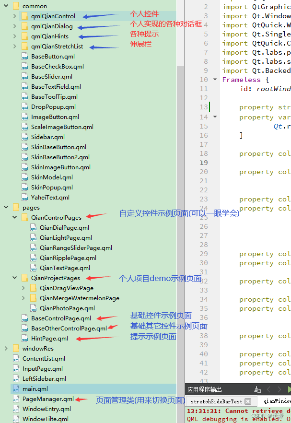Click the qmlQianStretchList folder icon
Viewport: 291px width, 423px height.
coord(25,47)
